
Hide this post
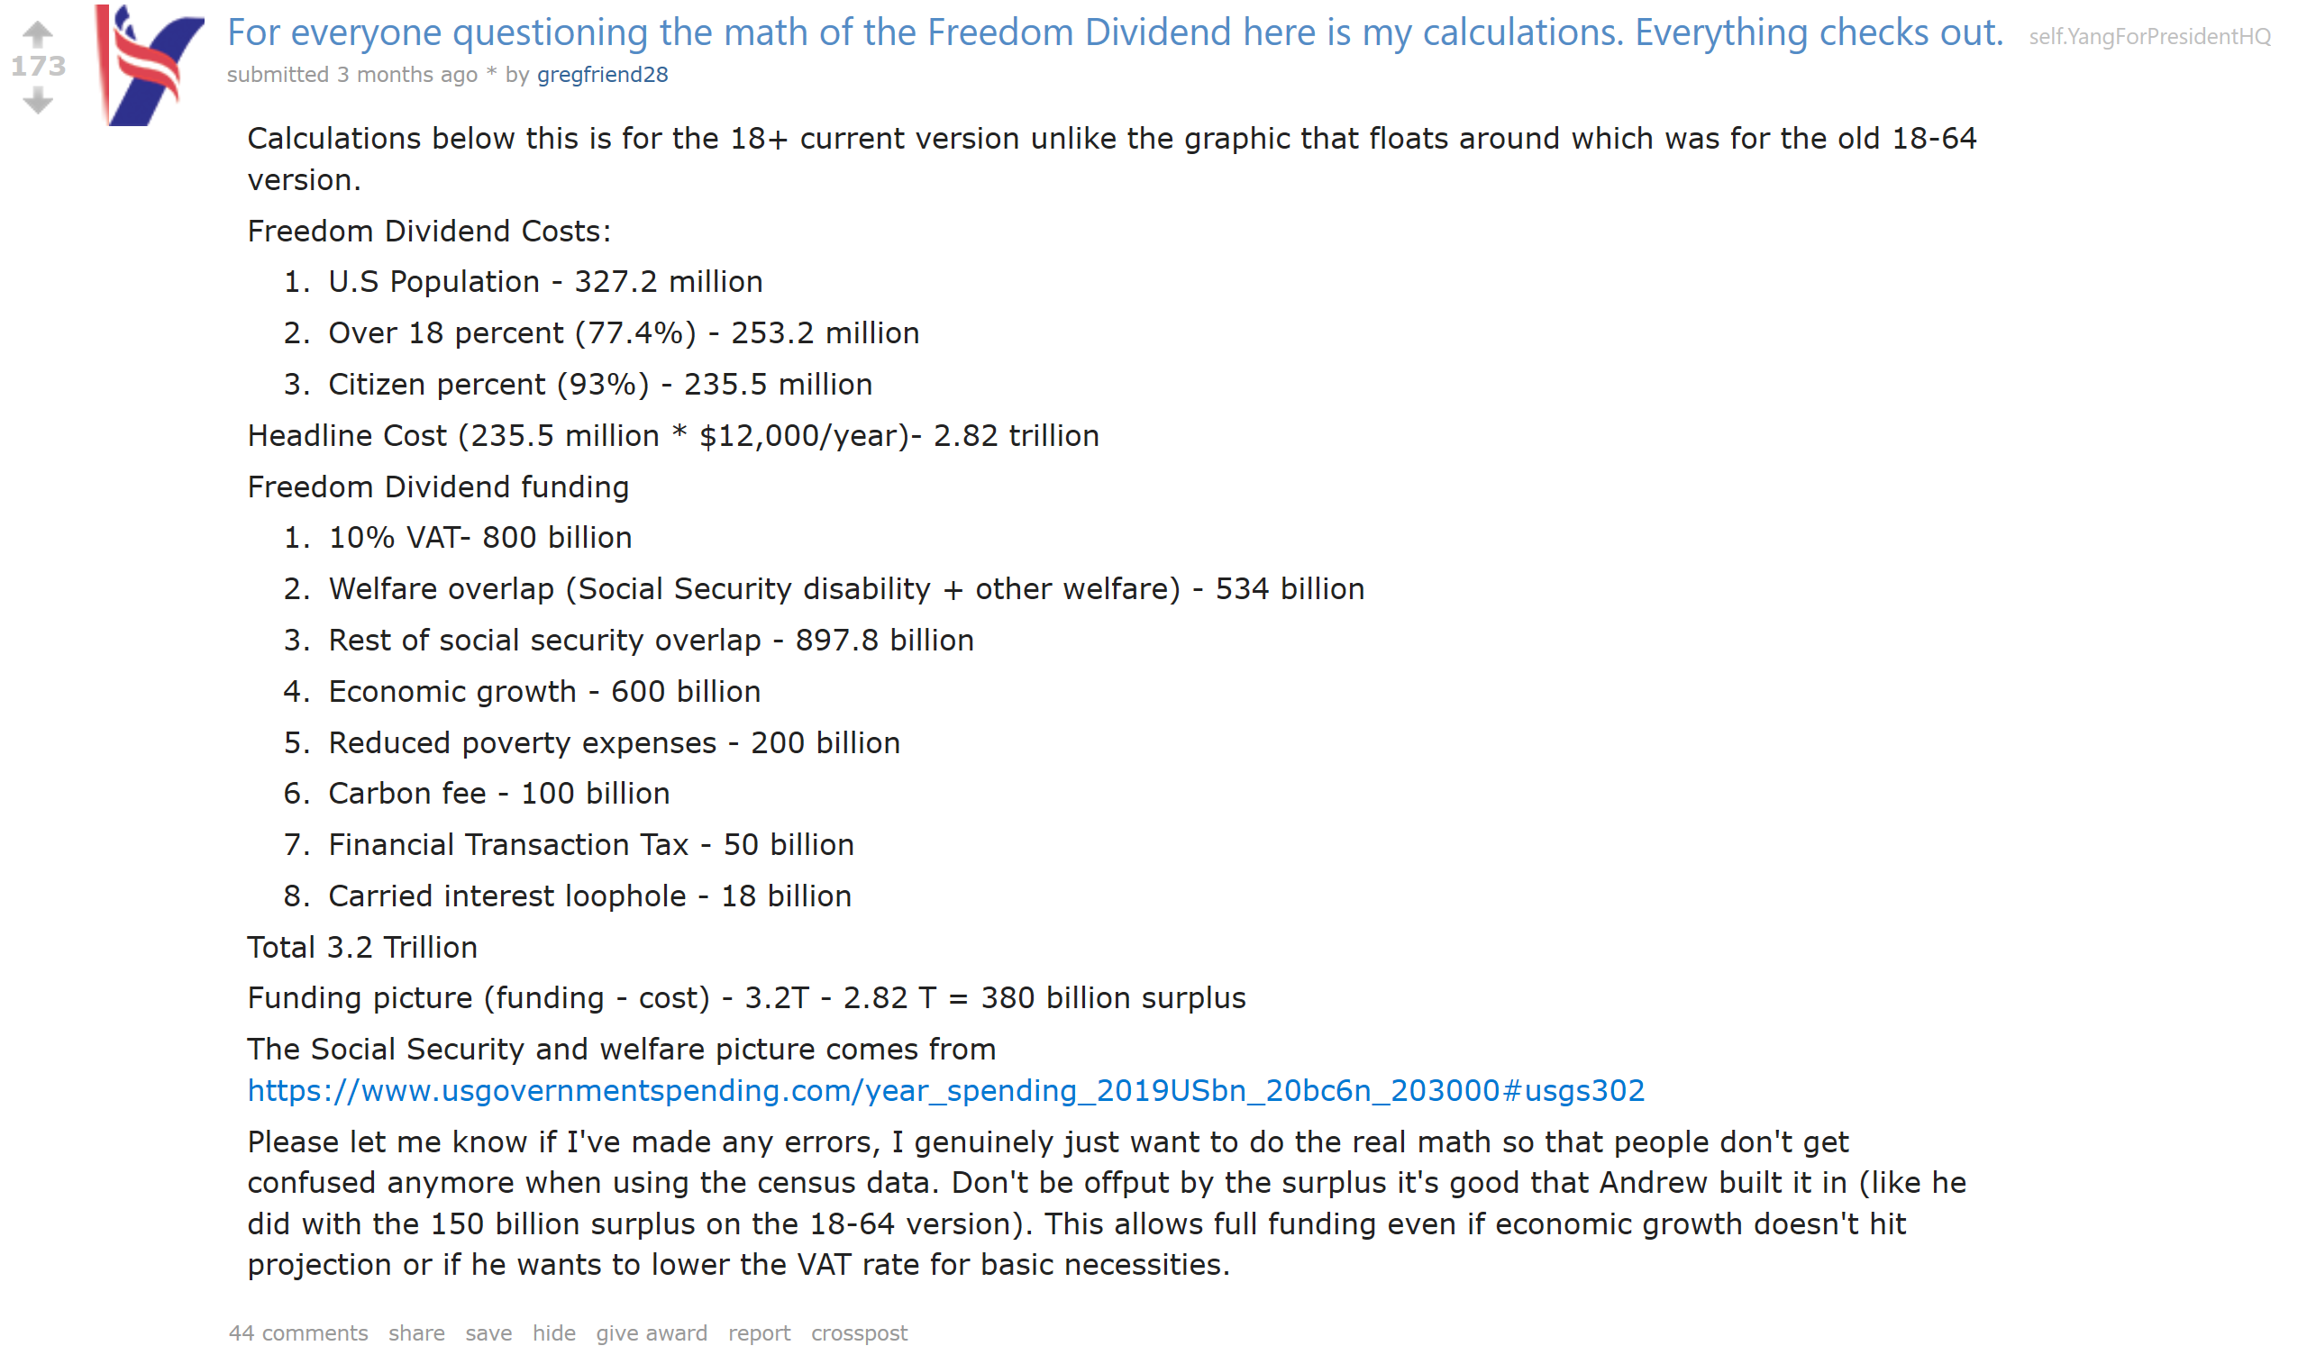click(x=554, y=1333)
